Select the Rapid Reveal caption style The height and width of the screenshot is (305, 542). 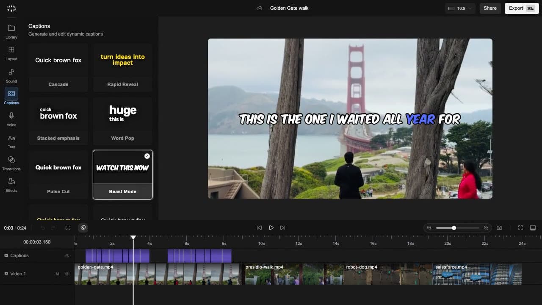point(123,67)
